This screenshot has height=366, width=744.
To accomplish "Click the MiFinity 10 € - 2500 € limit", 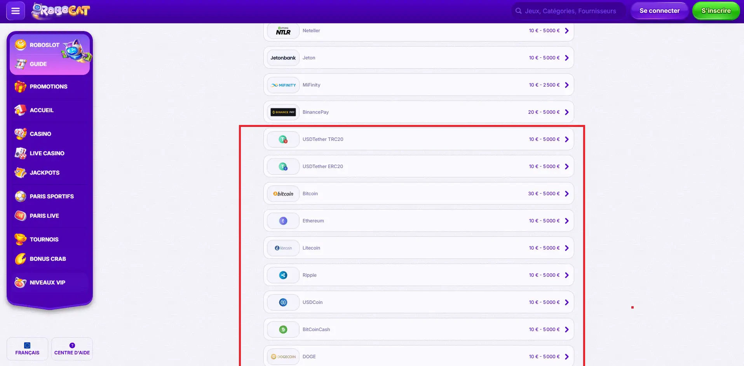I will pyautogui.click(x=544, y=85).
